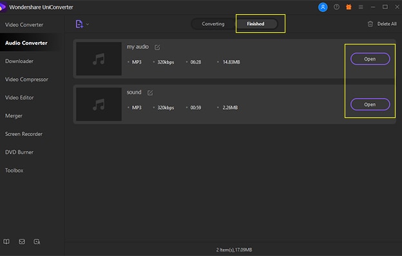Go to Video Converter section

coord(24,25)
